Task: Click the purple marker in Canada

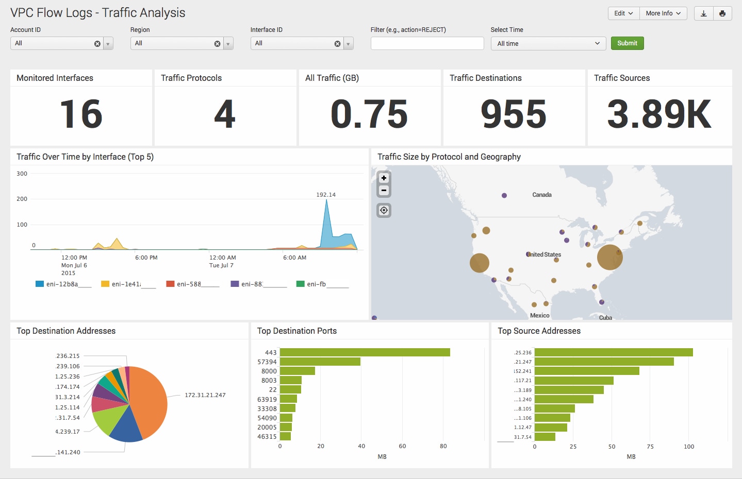Action: (x=504, y=196)
